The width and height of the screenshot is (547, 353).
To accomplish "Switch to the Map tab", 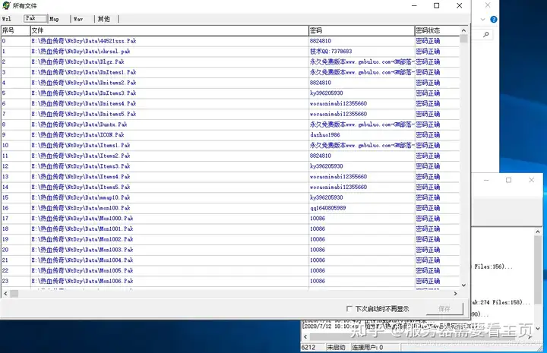I will (55, 19).
